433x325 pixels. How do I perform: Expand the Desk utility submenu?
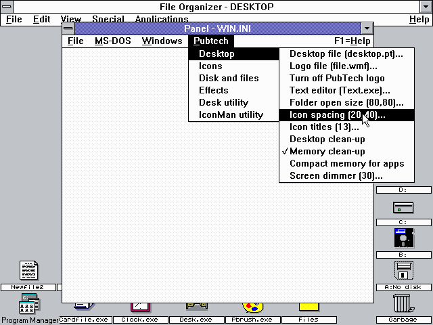coord(233,102)
